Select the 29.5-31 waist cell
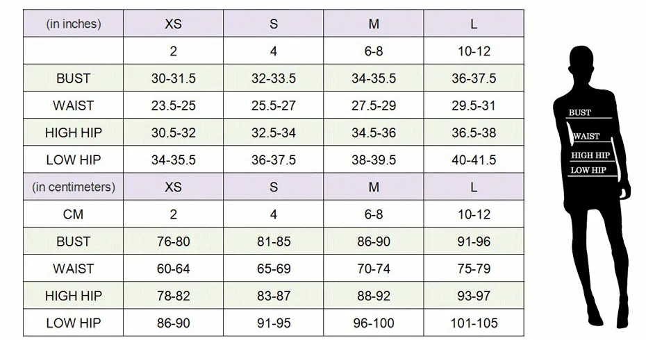The width and height of the screenshot is (646, 340). pos(474,105)
